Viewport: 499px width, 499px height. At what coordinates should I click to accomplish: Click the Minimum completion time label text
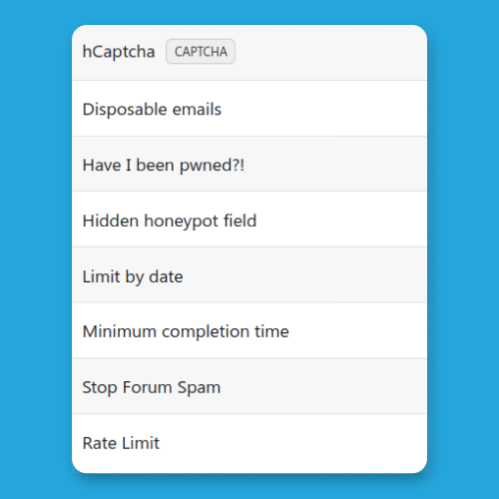186,332
